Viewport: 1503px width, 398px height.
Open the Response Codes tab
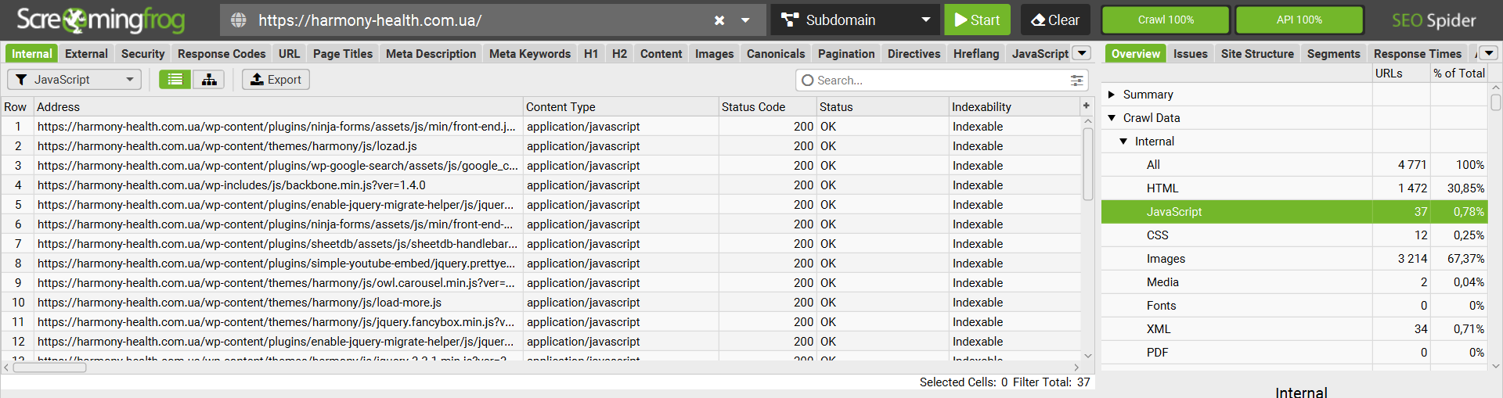(222, 54)
